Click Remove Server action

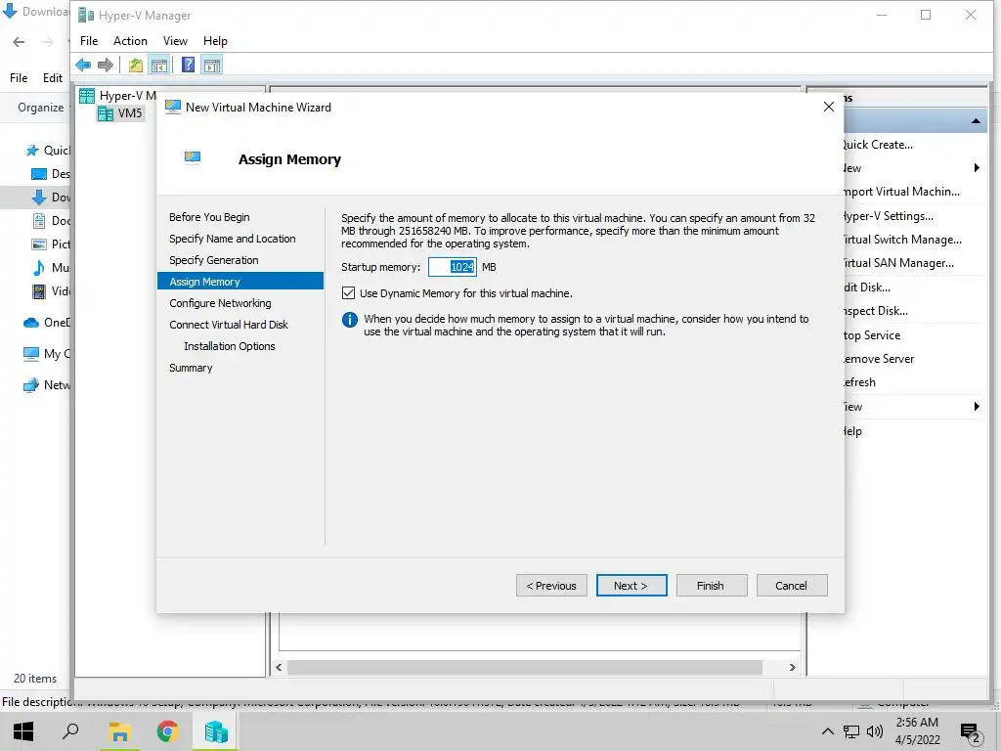[879, 359]
